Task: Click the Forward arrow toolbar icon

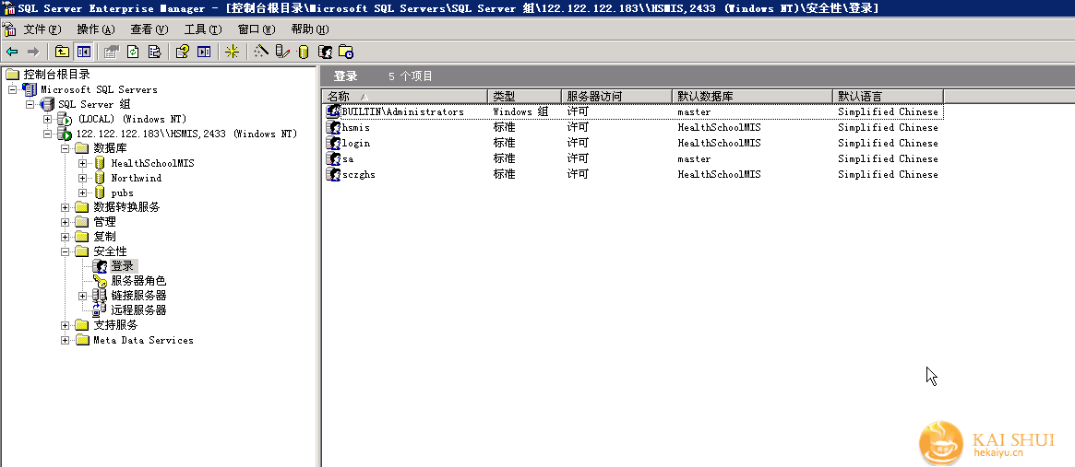Action: 32,52
